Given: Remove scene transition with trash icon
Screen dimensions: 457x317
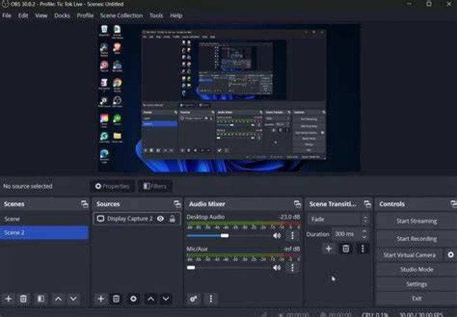Looking at the screenshot, I should 346,249.
